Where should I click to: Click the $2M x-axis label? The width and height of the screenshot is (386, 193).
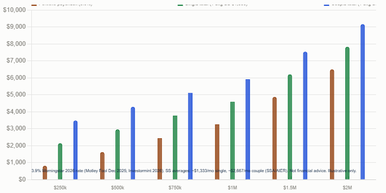point(347,188)
